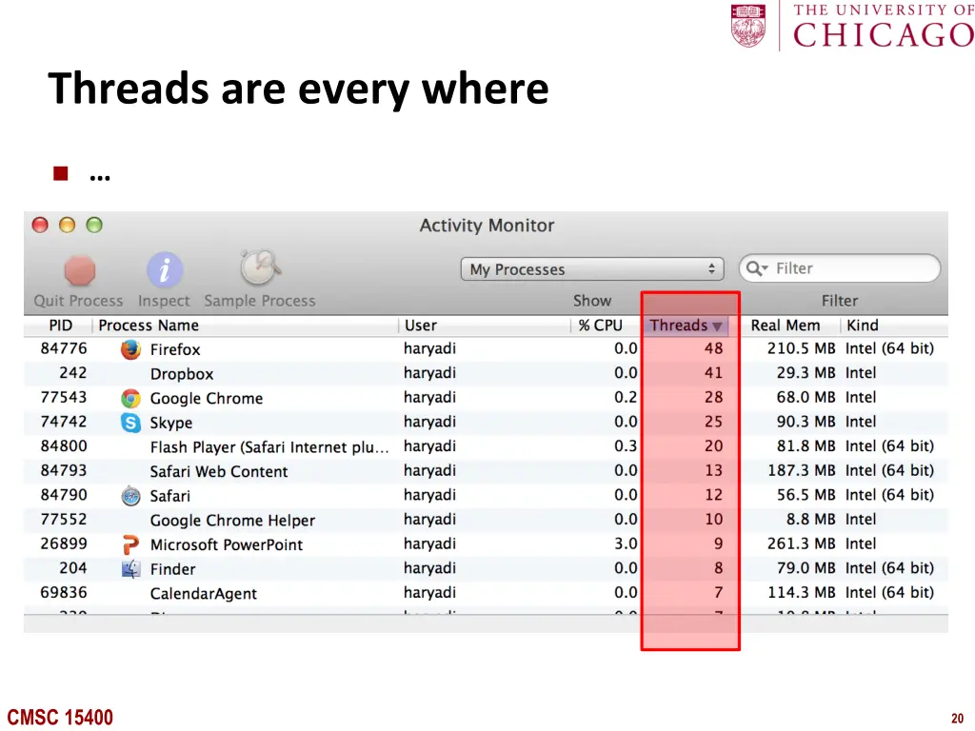Image resolution: width=975 pixels, height=731 pixels.
Task: Select the Skype app icon
Action: tap(130, 423)
